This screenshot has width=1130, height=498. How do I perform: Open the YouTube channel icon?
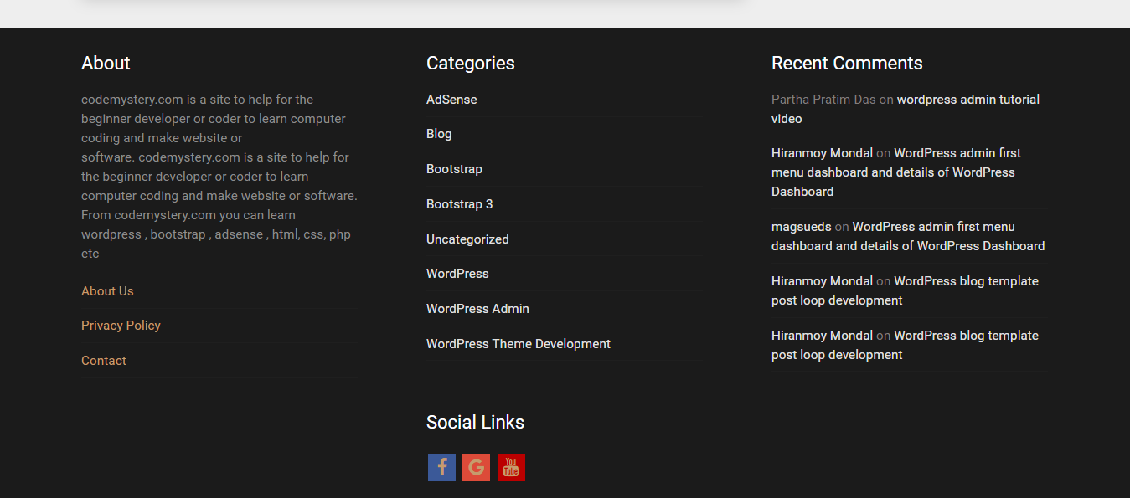pos(511,467)
